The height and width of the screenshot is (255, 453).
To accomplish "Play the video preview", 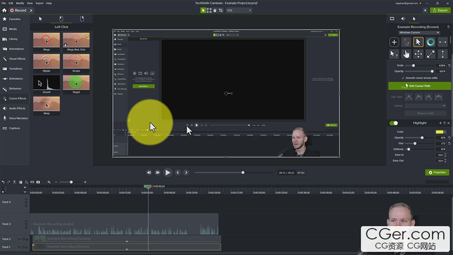I will coord(168,173).
